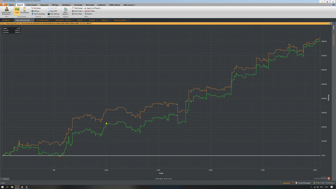Select the Reports ribbon tab
336x189 pixels.
coord(20,5)
